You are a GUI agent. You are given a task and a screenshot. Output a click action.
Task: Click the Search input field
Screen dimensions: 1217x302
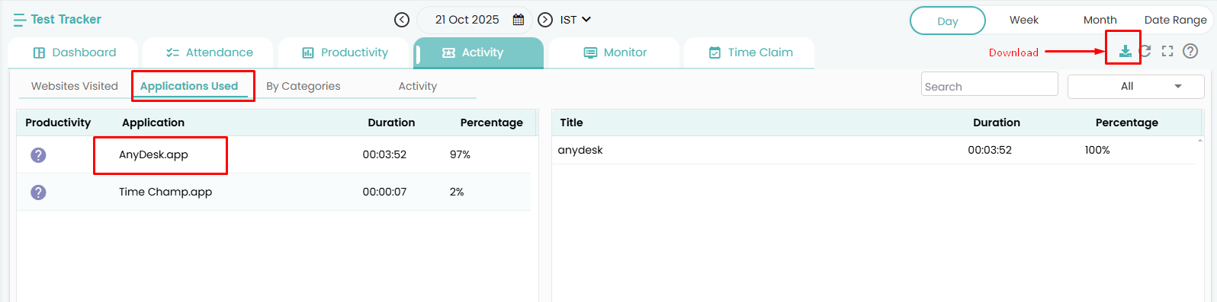point(990,84)
